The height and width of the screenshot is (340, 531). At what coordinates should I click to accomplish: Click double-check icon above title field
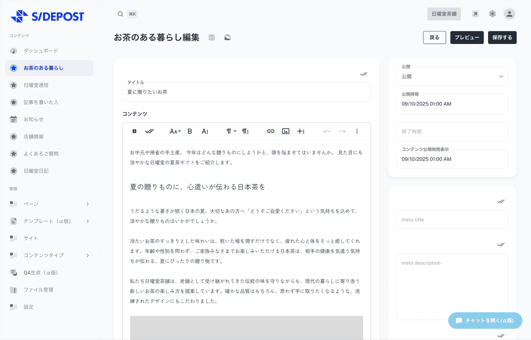(364, 74)
